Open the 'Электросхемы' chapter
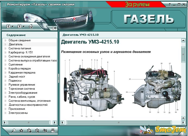Screen dimensions: 188x136 (18, 113)
